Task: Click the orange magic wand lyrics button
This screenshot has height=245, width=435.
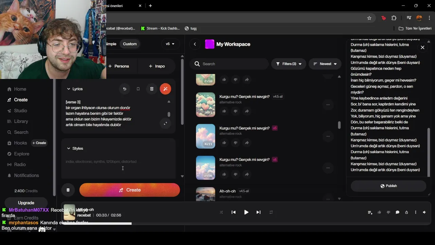Action: click(166, 89)
